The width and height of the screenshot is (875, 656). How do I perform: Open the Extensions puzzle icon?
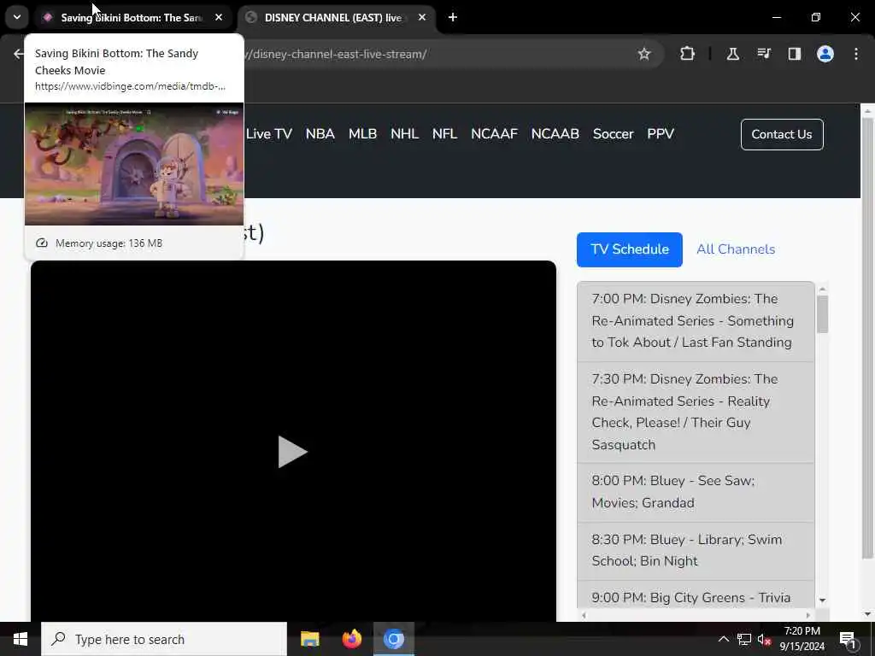[x=688, y=54]
